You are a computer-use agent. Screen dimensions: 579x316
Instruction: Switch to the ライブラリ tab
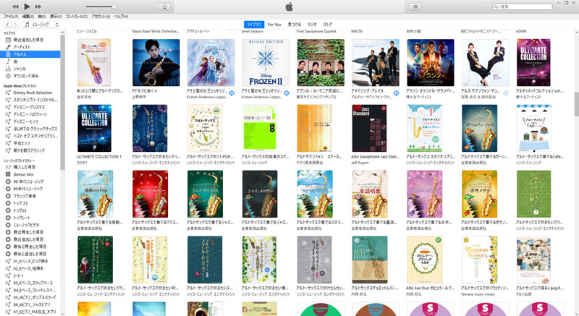pos(254,25)
